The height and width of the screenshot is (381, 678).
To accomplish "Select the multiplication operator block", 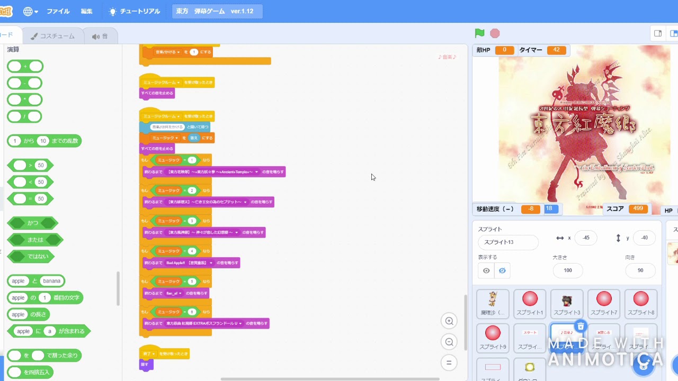I will pyautogui.click(x=24, y=99).
